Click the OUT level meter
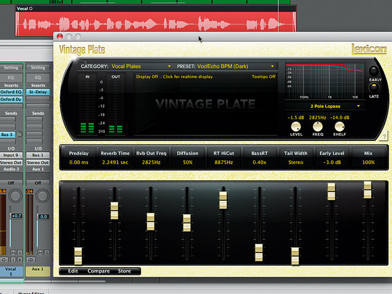The image size is (392, 294). tap(116, 104)
